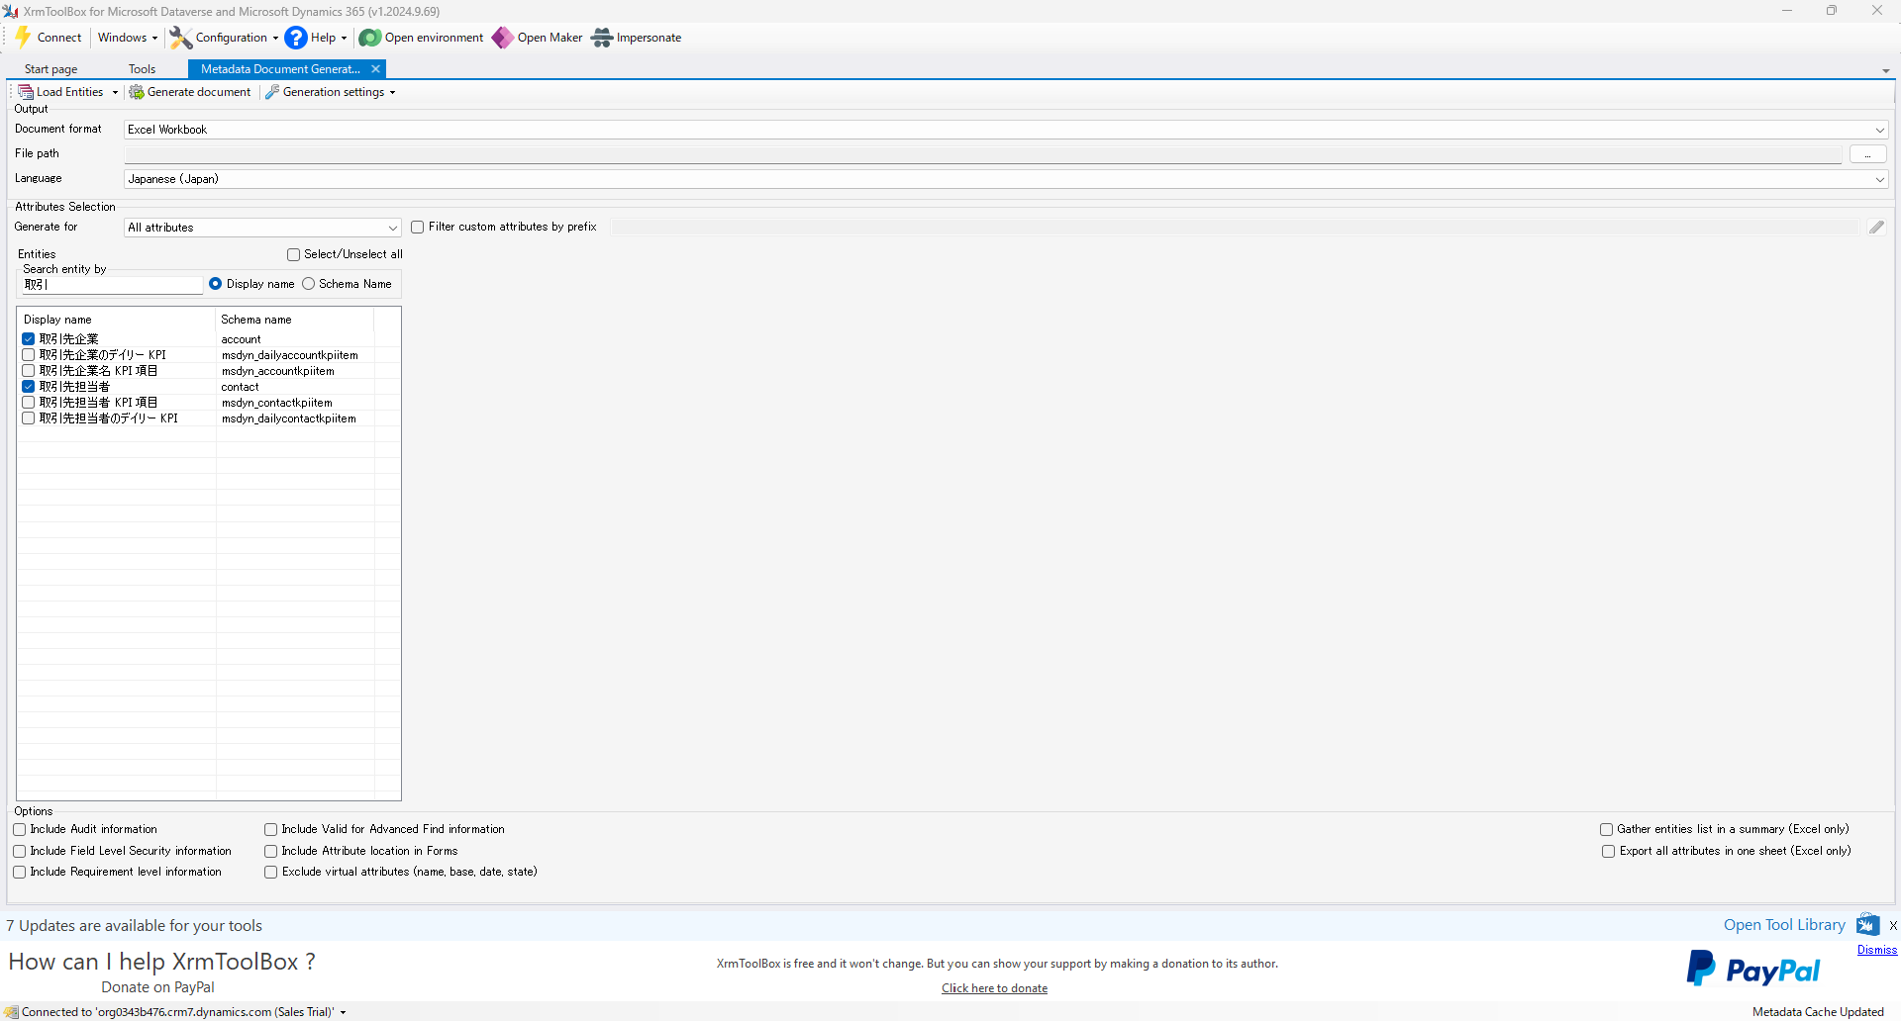Click the Help question mark icon
The image size is (1901, 1021).
pos(296,38)
